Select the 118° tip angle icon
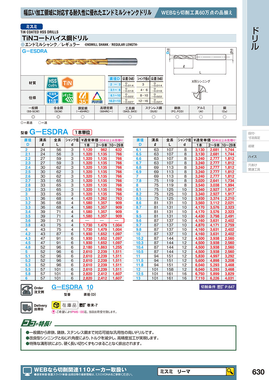 click(52, 97)
